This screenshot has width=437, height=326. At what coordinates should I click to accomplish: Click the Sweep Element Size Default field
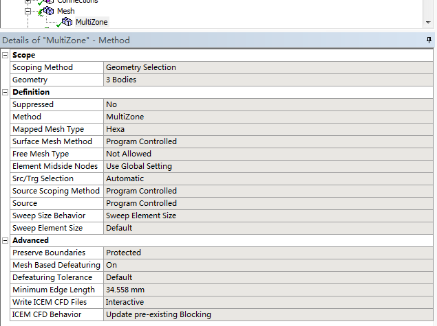pos(268,228)
